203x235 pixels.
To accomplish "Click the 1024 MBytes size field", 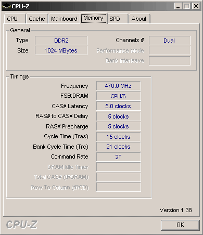I will coord(61,50).
